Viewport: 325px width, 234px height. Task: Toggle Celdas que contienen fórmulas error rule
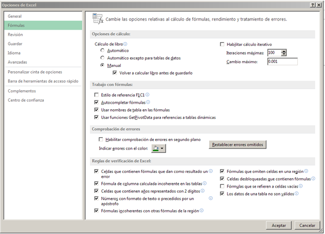(x=96, y=171)
